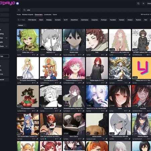
Task: Click the pin icon on the Orphan Ayaka card
Action: click(x=106, y=83)
